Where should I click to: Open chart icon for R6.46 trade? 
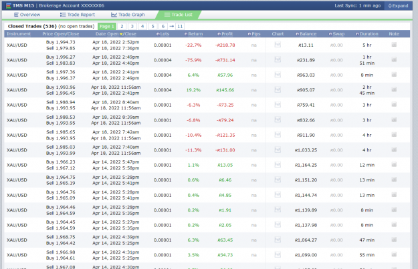278,180
